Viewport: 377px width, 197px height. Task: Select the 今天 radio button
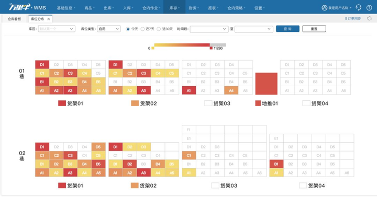pyautogui.click(x=128, y=29)
